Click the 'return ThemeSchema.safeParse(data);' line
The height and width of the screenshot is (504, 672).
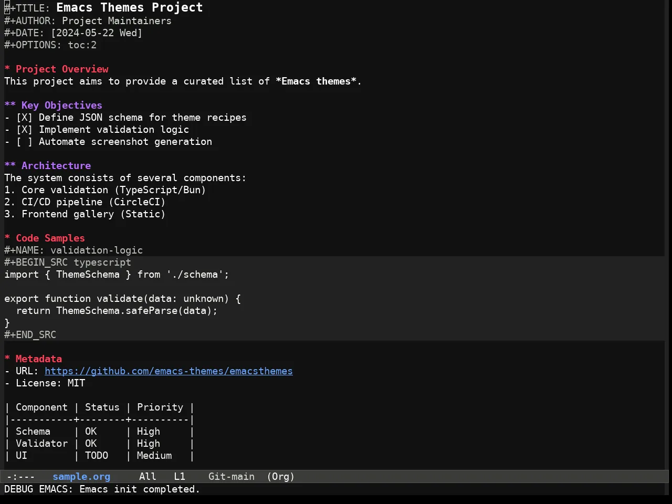point(117,311)
